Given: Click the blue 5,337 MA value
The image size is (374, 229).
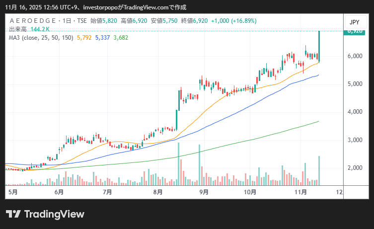Looking at the screenshot, I should click(102, 38).
